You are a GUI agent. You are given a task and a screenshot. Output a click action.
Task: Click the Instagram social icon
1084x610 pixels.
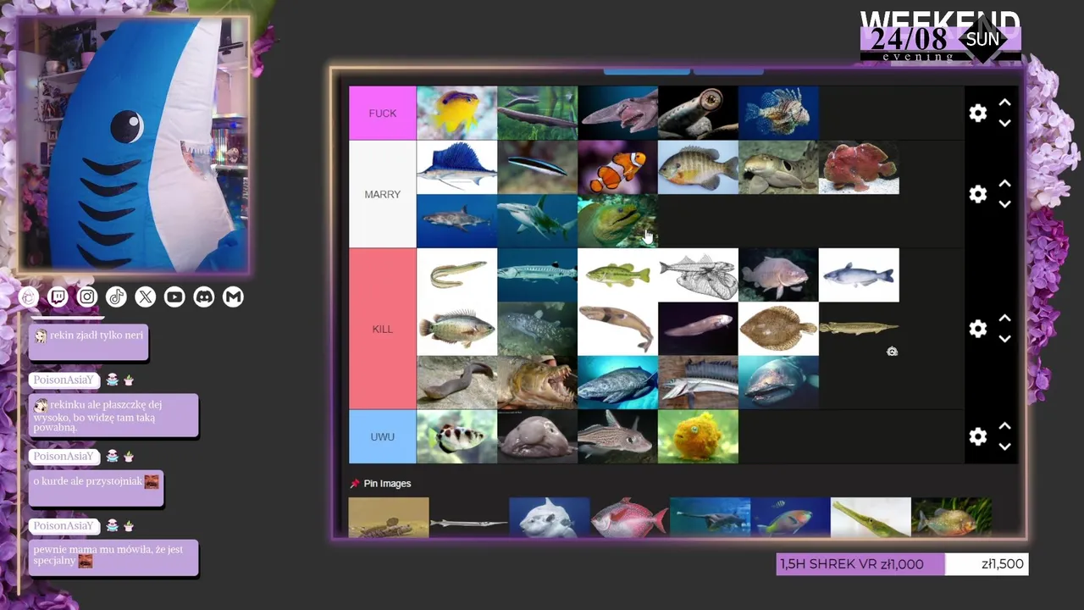[x=87, y=297]
